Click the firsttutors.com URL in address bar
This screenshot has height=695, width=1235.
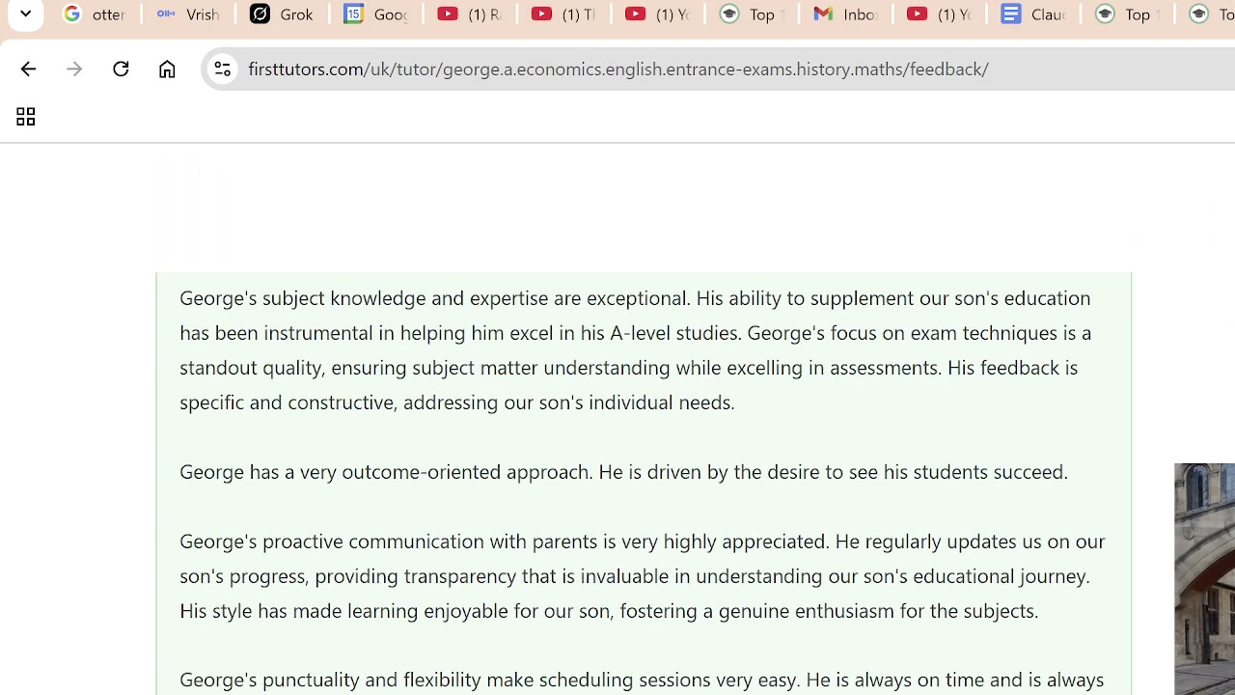pyautogui.click(x=617, y=69)
